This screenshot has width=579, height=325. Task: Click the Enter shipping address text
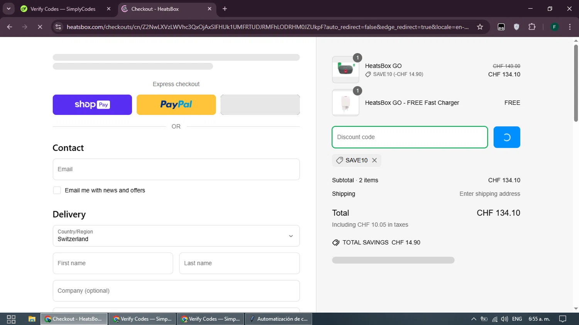pos(489,194)
